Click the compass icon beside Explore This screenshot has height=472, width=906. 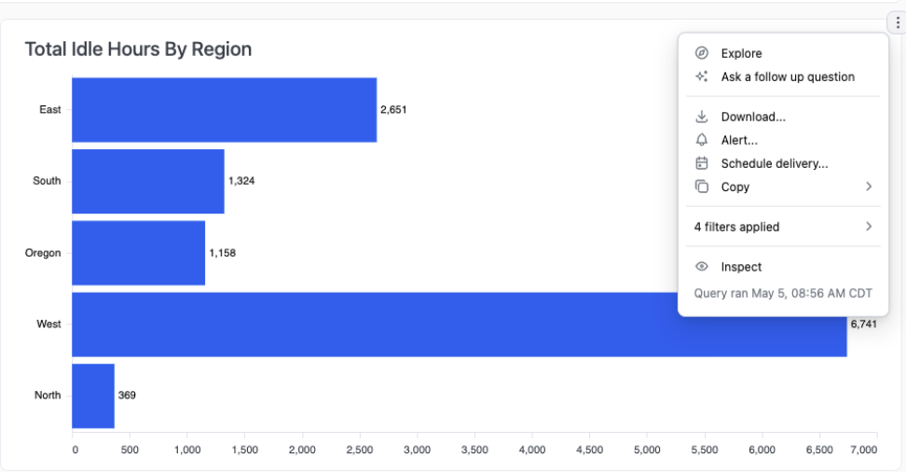pyautogui.click(x=702, y=53)
